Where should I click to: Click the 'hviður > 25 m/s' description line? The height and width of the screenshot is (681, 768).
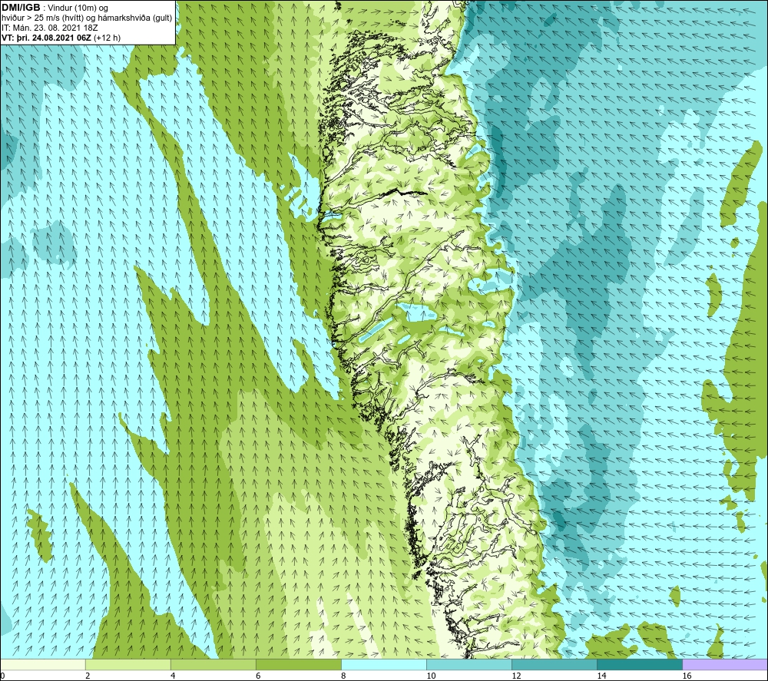tap(87, 18)
